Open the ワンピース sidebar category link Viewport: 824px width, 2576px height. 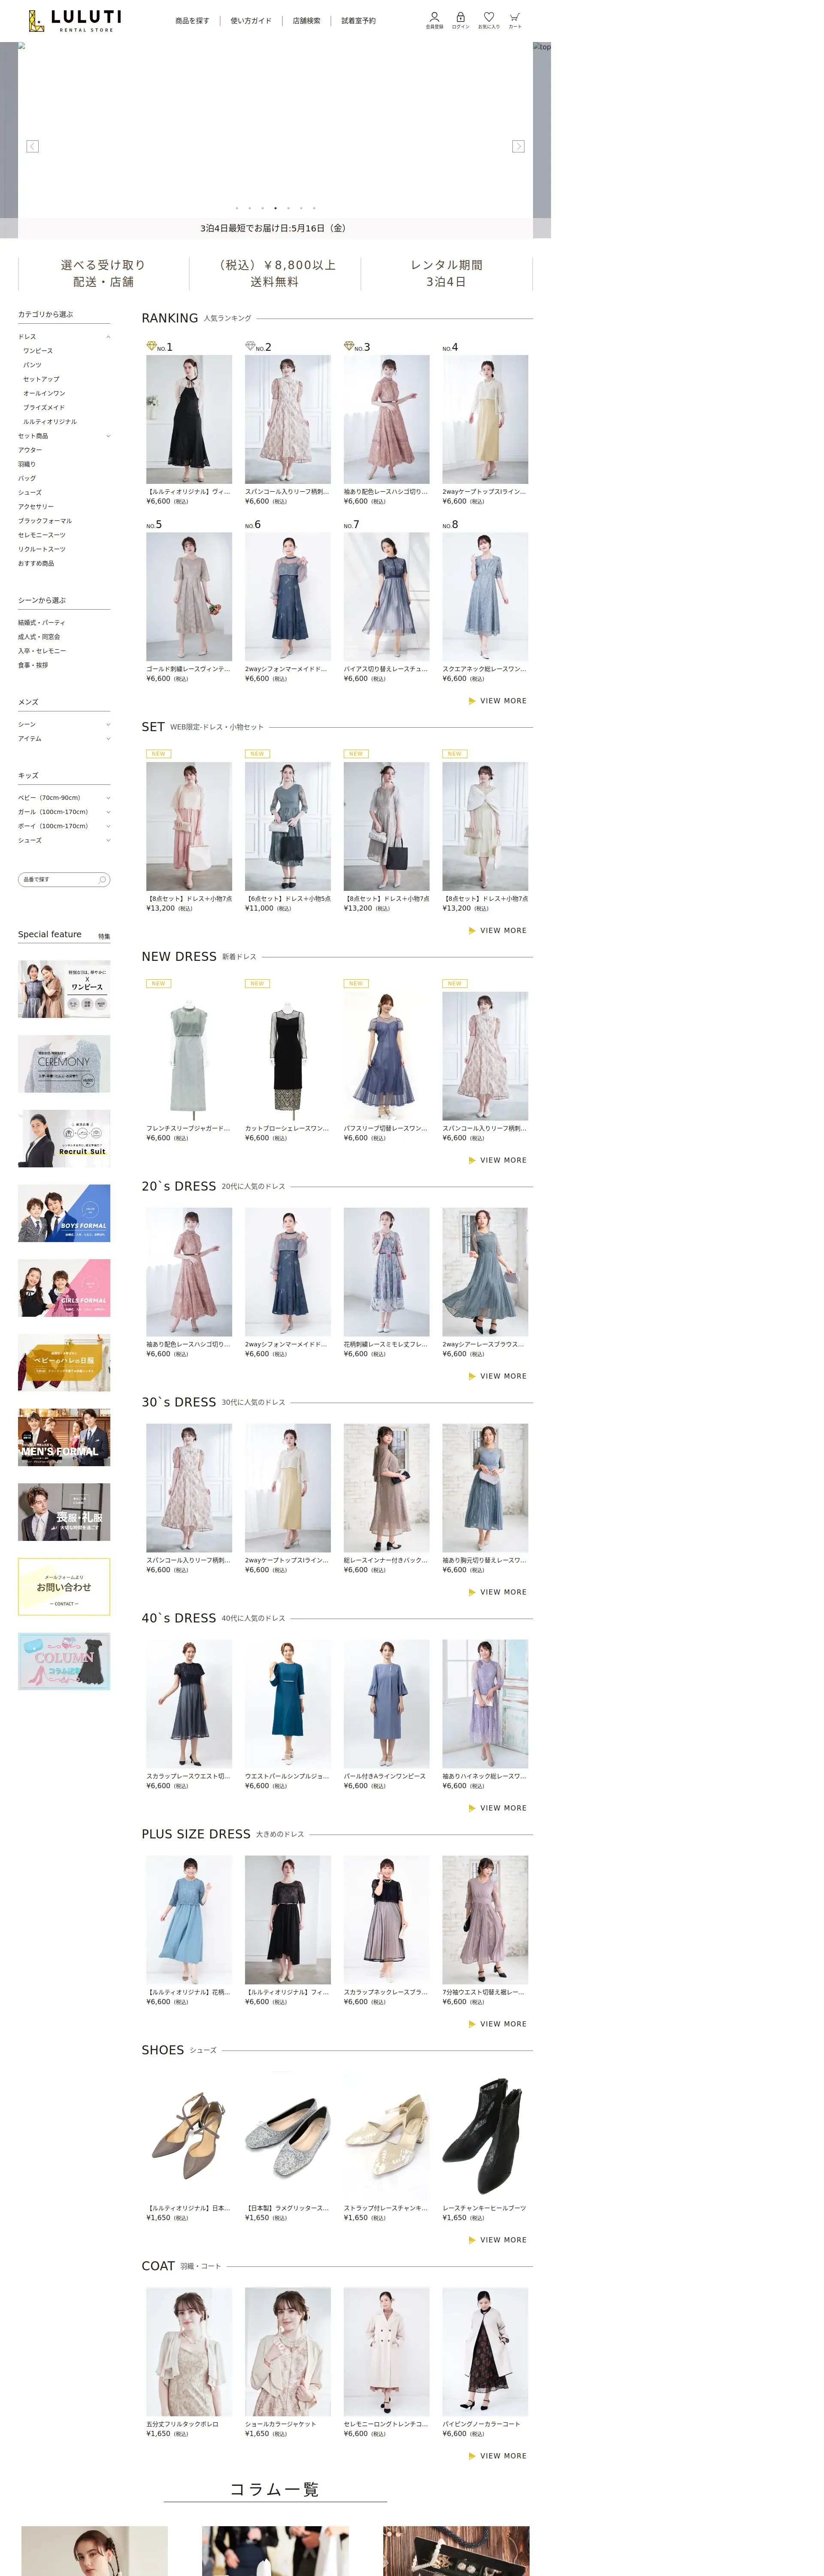[38, 351]
